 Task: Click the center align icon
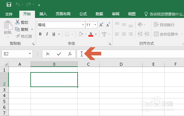click(x=124, y=34)
